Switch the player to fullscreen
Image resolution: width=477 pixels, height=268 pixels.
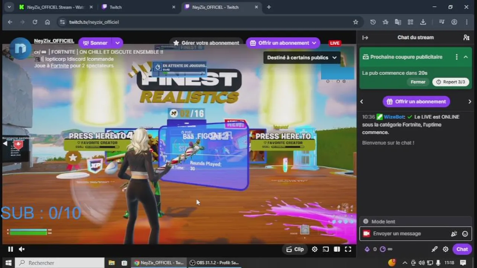[348, 249]
